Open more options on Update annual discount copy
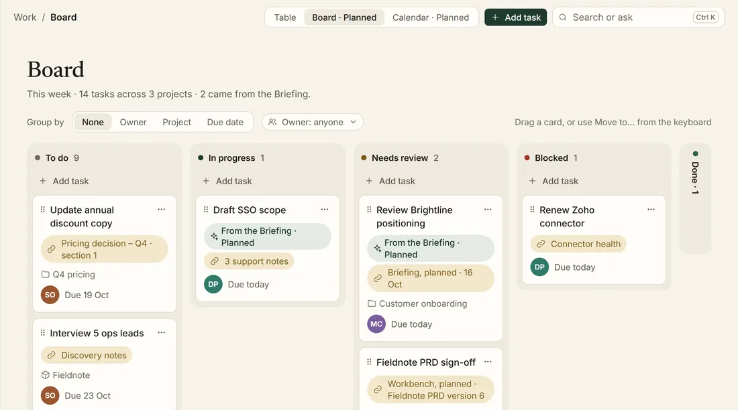Viewport: 738px width, 410px height. click(x=162, y=210)
